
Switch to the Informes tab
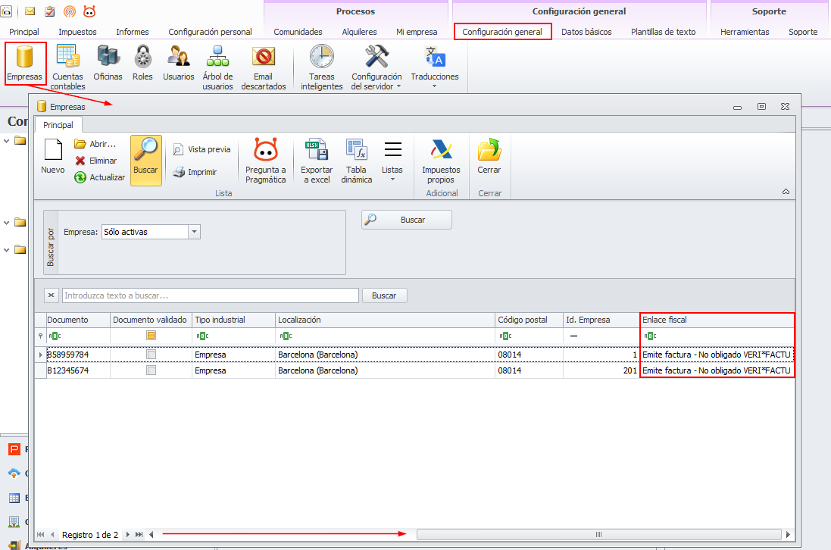(133, 32)
